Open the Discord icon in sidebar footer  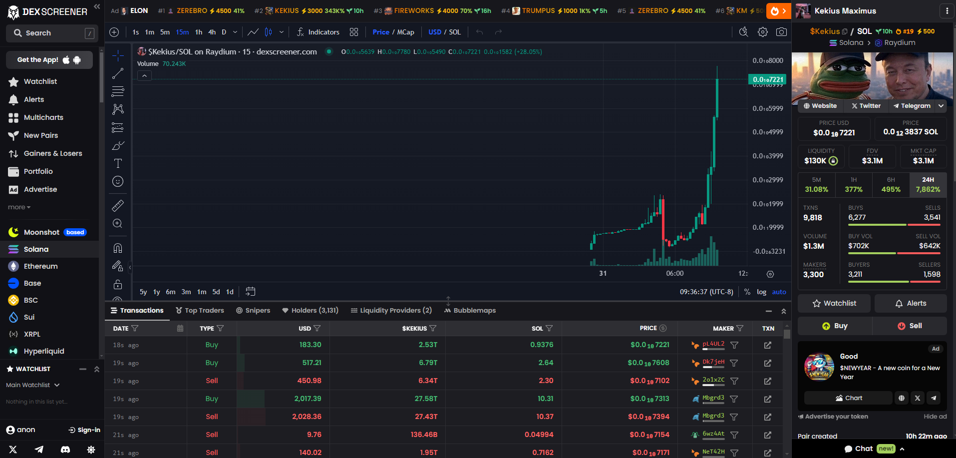[65, 450]
